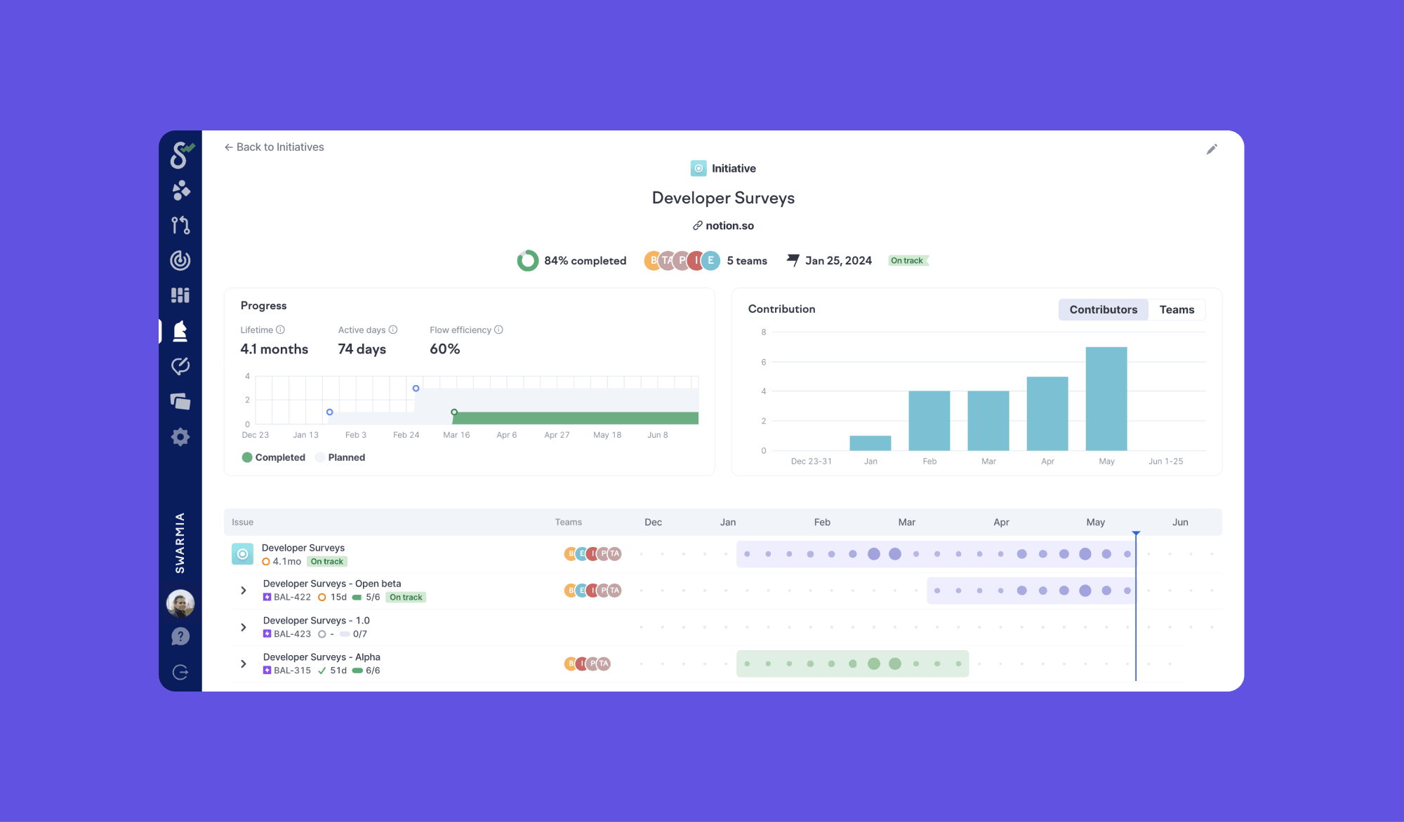This screenshot has width=1404, height=822.
Task: Click the settings gear sidebar icon
Action: coord(180,437)
